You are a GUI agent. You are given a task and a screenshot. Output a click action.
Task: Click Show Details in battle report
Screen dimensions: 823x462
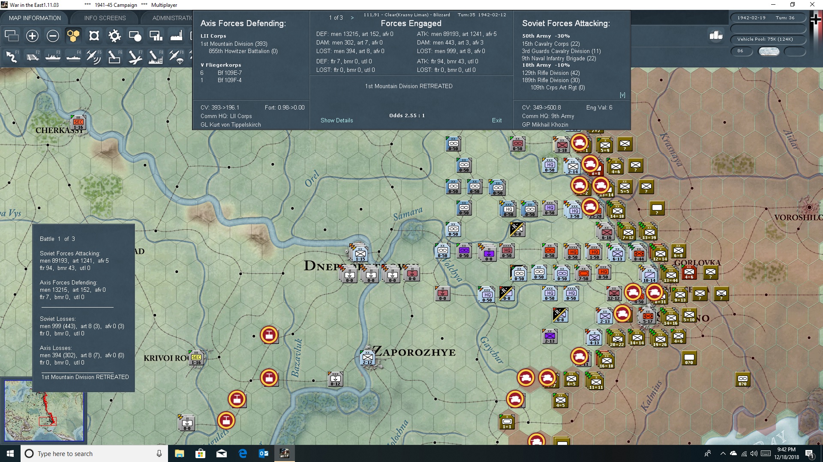point(337,121)
